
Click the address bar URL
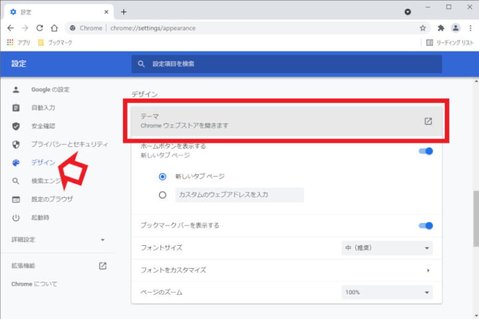(153, 28)
